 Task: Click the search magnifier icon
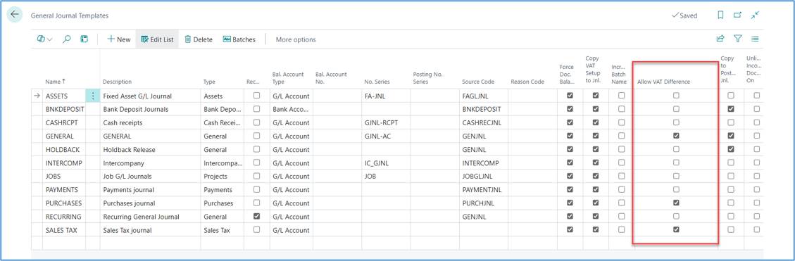[66, 39]
